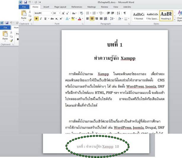Open the Line Spacing dropdown

112,19
